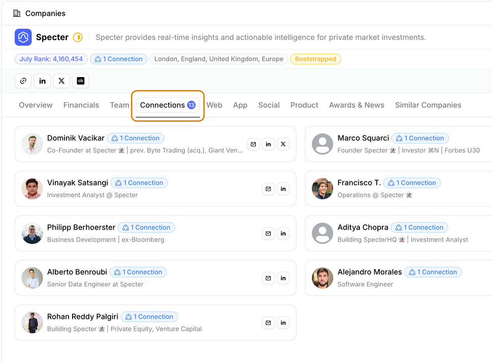Click Marco Squarci's 1 Connection badge
The height and width of the screenshot is (363, 492).
pyautogui.click(x=420, y=138)
